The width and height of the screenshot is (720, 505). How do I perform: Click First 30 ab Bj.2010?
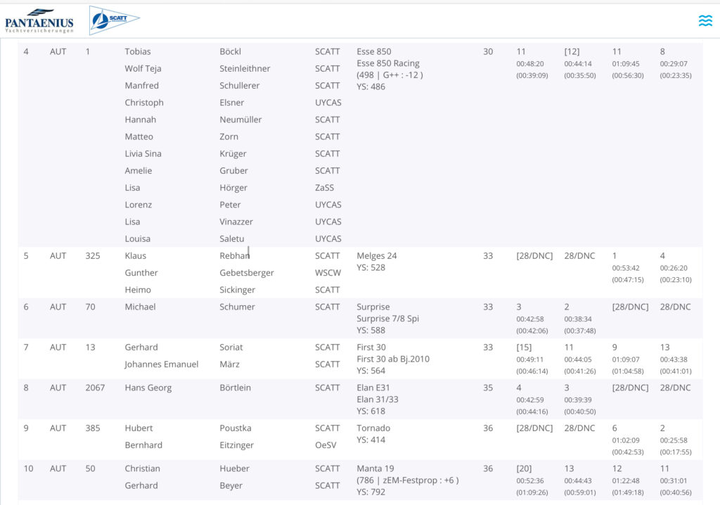pyautogui.click(x=393, y=359)
